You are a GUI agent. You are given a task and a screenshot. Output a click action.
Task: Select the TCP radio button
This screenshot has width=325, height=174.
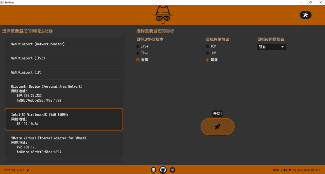tap(207, 46)
